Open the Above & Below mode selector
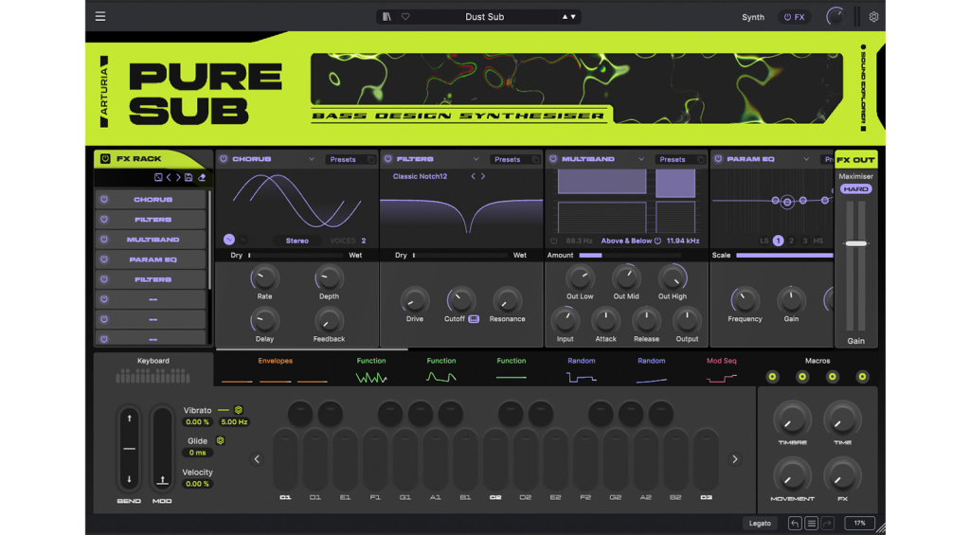The image size is (970, 535). coord(626,241)
